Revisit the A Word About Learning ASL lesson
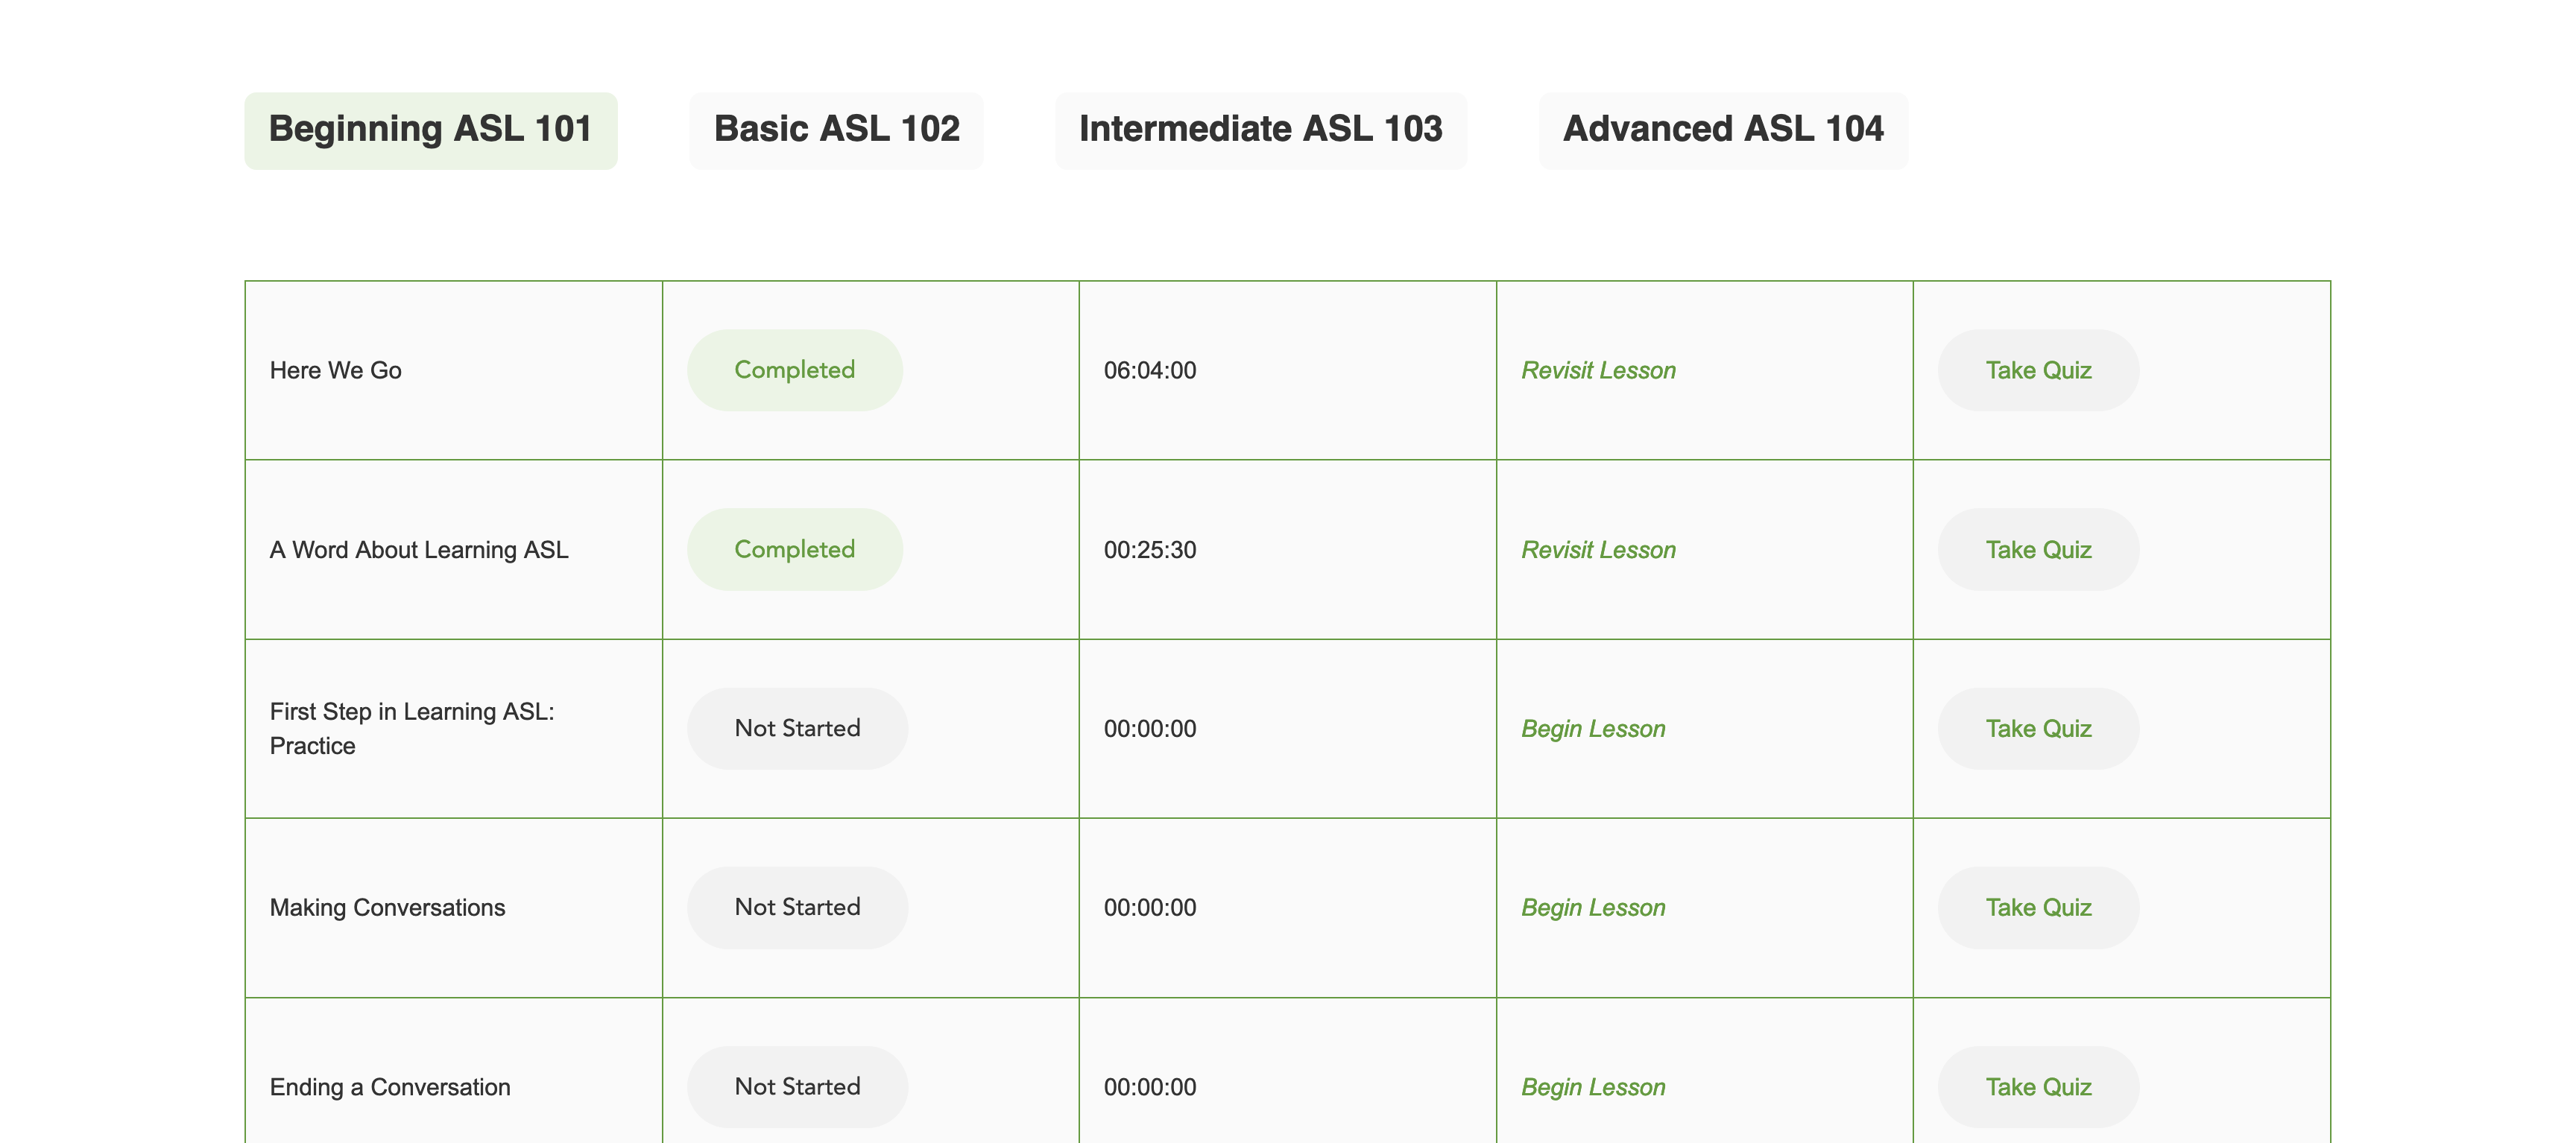The width and height of the screenshot is (2576, 1143). click(1598, 549)
